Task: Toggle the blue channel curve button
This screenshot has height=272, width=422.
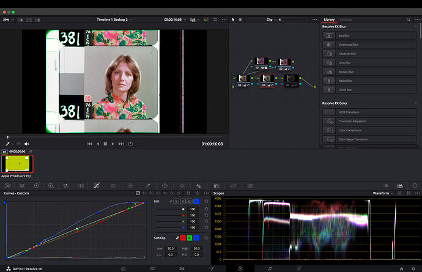Action: [x=196, y=201]
